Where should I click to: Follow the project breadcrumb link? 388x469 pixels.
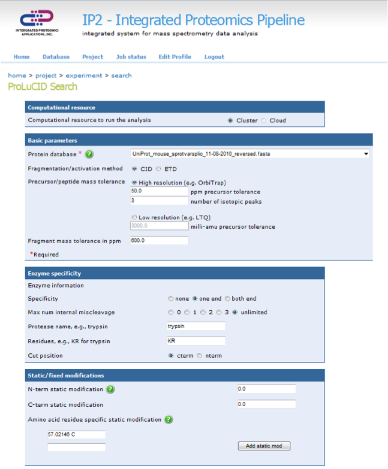46,75
